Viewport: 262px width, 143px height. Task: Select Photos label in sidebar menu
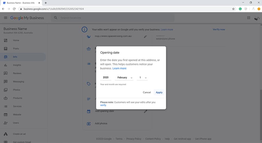16,90
